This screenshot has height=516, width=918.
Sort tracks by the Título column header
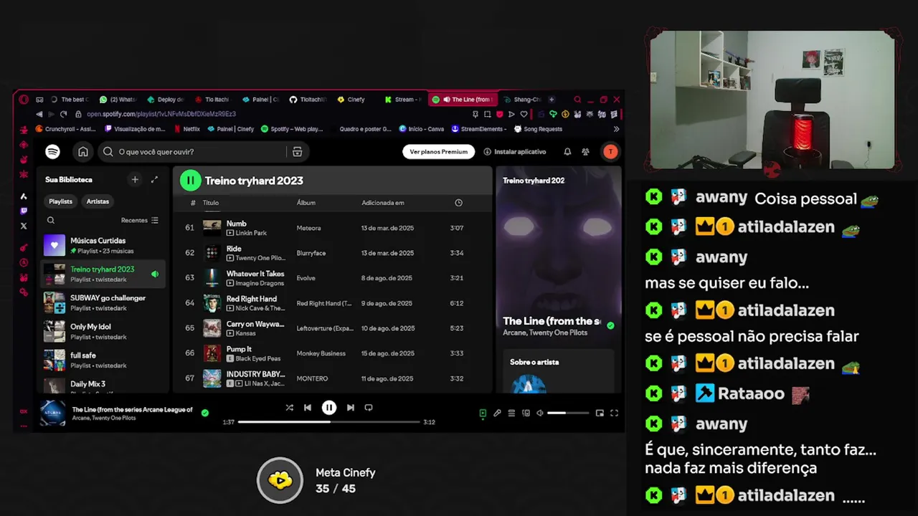[x=211, y=203]
